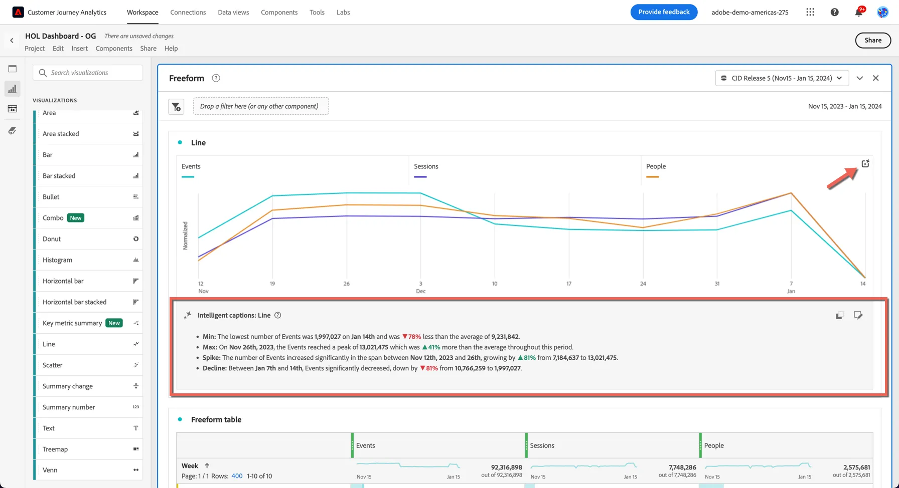Click the export icon above line chart
Screen dimensions: 899x488
pos(865,164)
